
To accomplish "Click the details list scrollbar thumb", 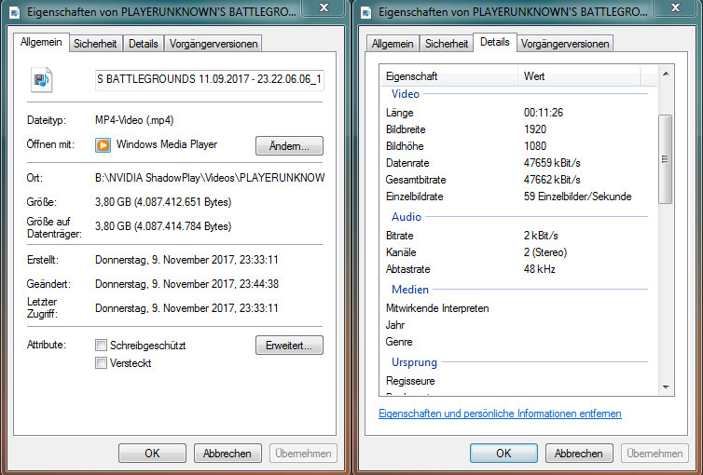I will (x=666, y=159).
